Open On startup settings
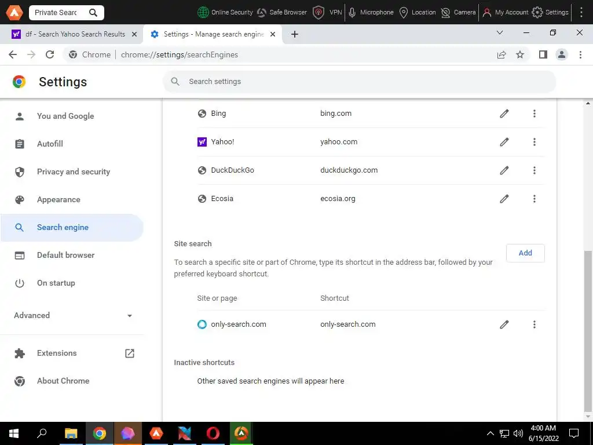593x445 pixels. pos(72,283)
